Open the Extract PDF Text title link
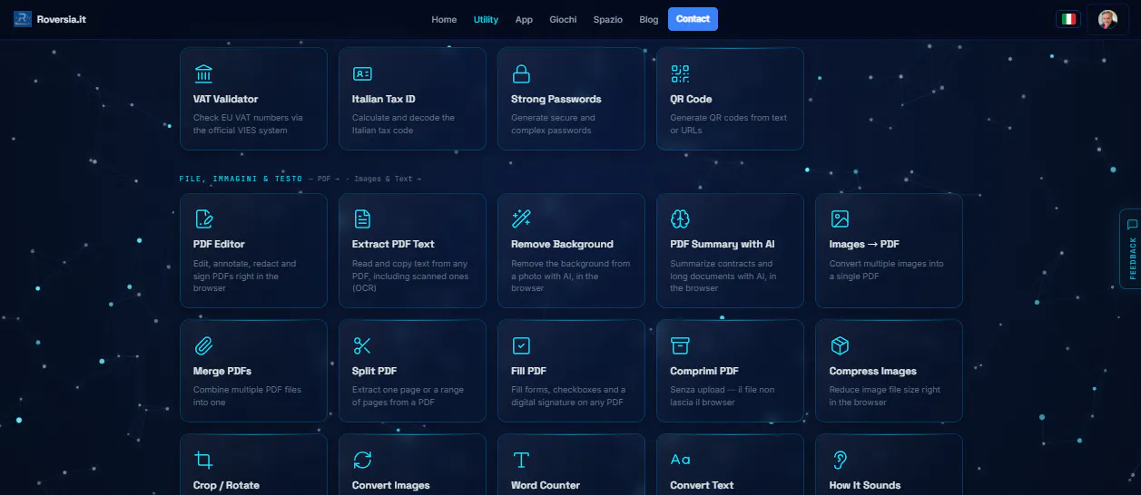 pos(393,244)
